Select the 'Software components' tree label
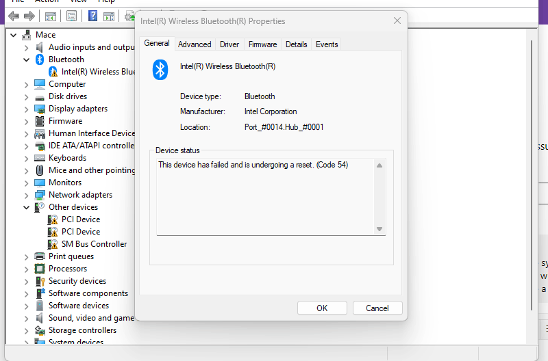Image resolution: width=548 pixels, height=361 pixels. coord(88,293)
